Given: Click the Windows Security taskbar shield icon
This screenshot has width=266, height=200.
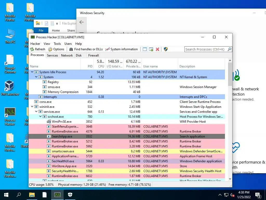Looking at the screenshot, I should pos(70,195).
